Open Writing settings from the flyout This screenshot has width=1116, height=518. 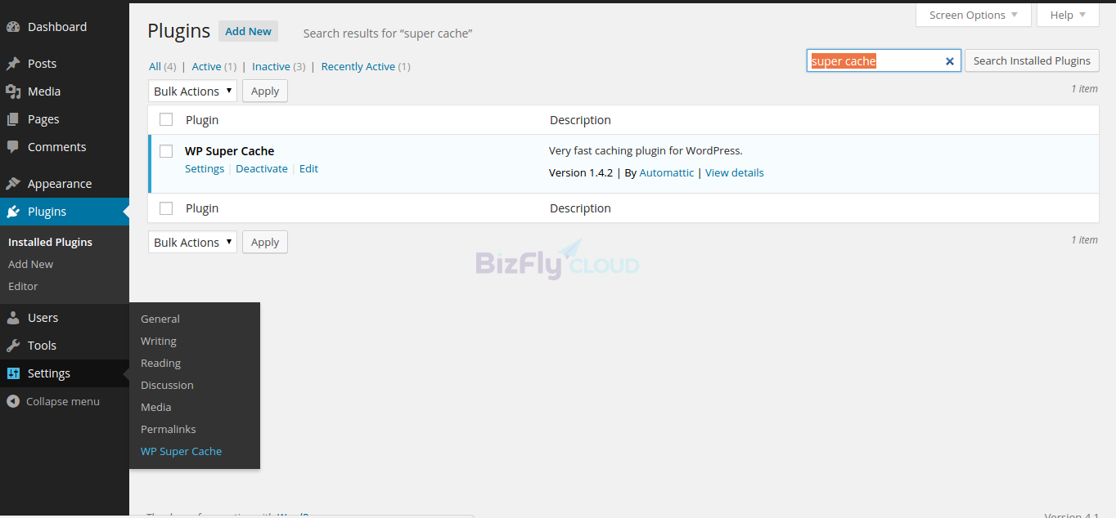tap(159, 341)
